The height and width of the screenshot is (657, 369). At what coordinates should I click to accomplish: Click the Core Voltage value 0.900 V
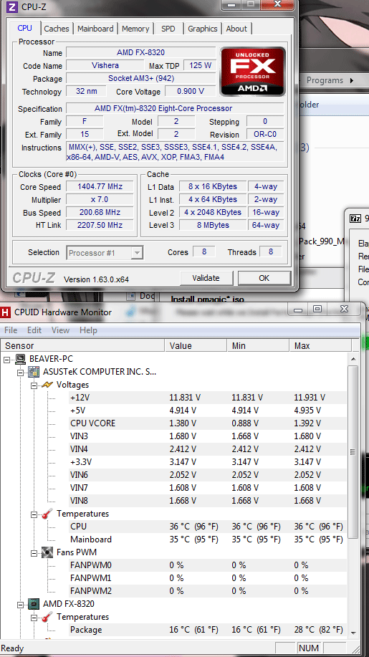pyautogui.click(x=191, y=91)
